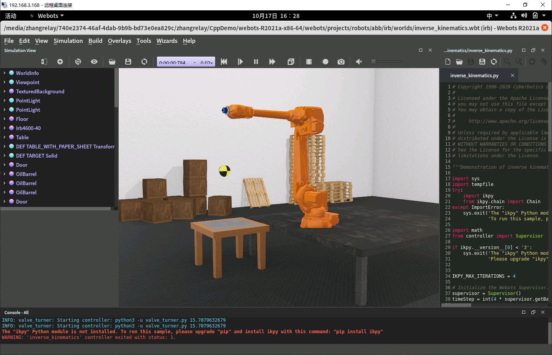The width and height of the screenshot is (552, 355).
Task: Open the Overlays menu
Action: click(119, 41)
